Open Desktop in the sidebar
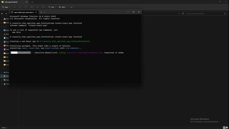 pos(6,30)
